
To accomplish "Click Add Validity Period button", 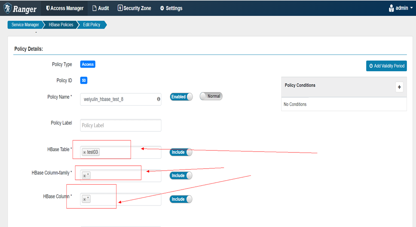I will click(x=386, y=66).
